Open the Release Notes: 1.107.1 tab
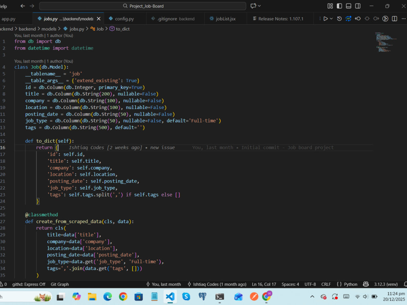 coord(280,19)
